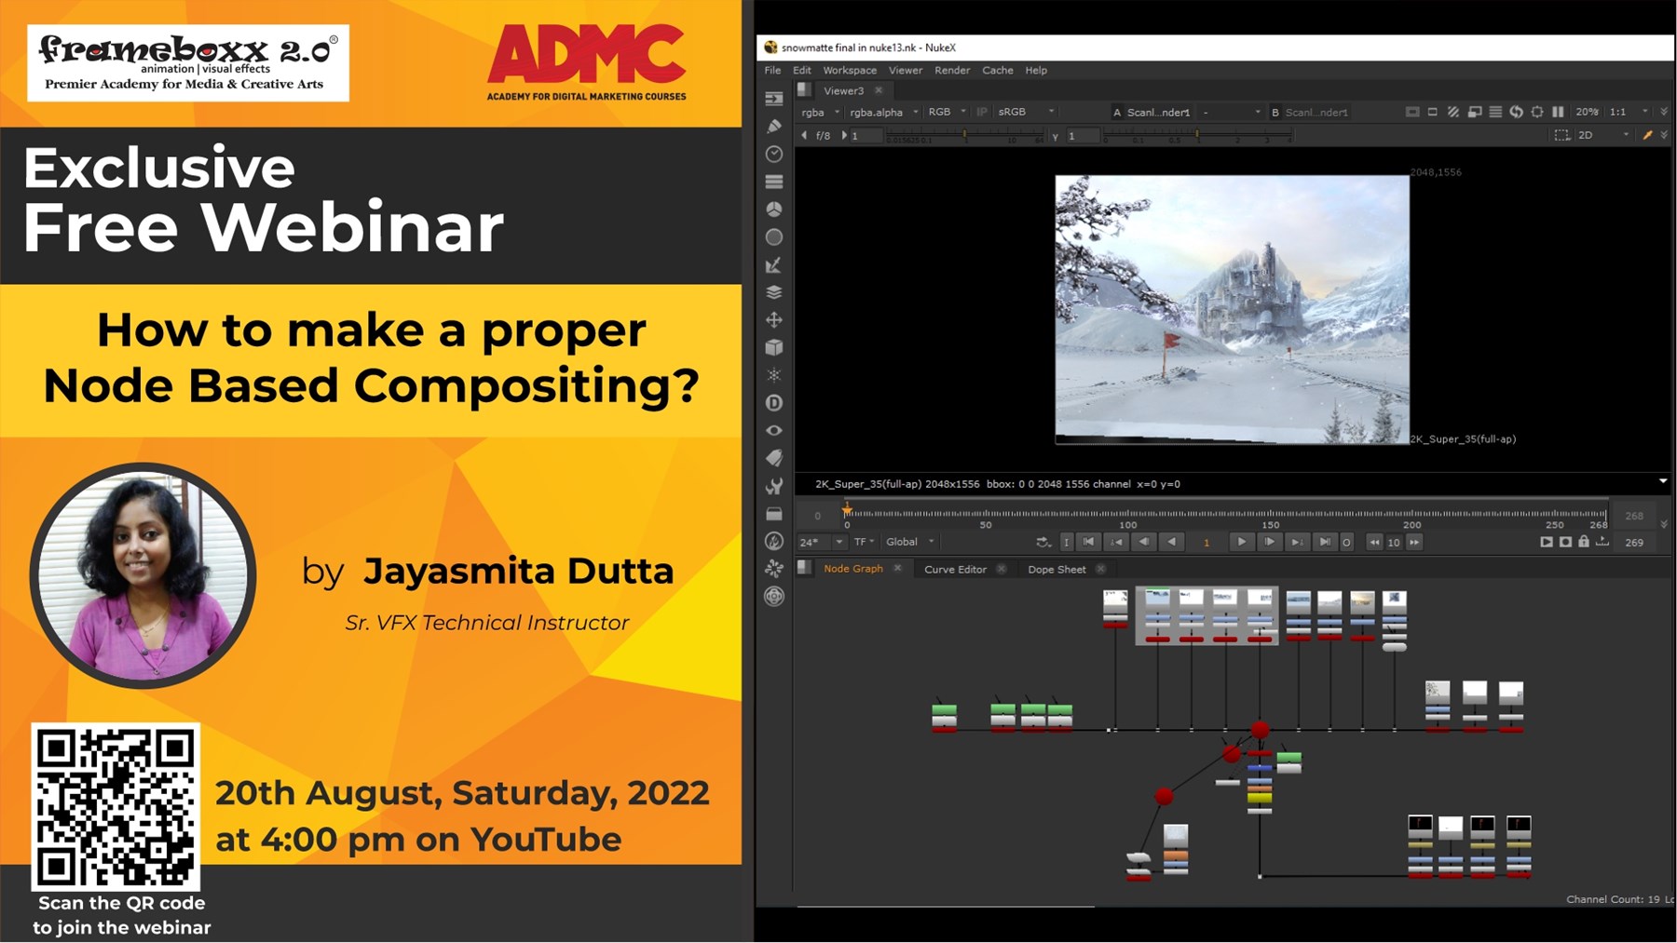Open the Time nodes menu (clock icon)
This screenshot has width=1677, height=943.
pyautogui.click(x=773, y=154)
